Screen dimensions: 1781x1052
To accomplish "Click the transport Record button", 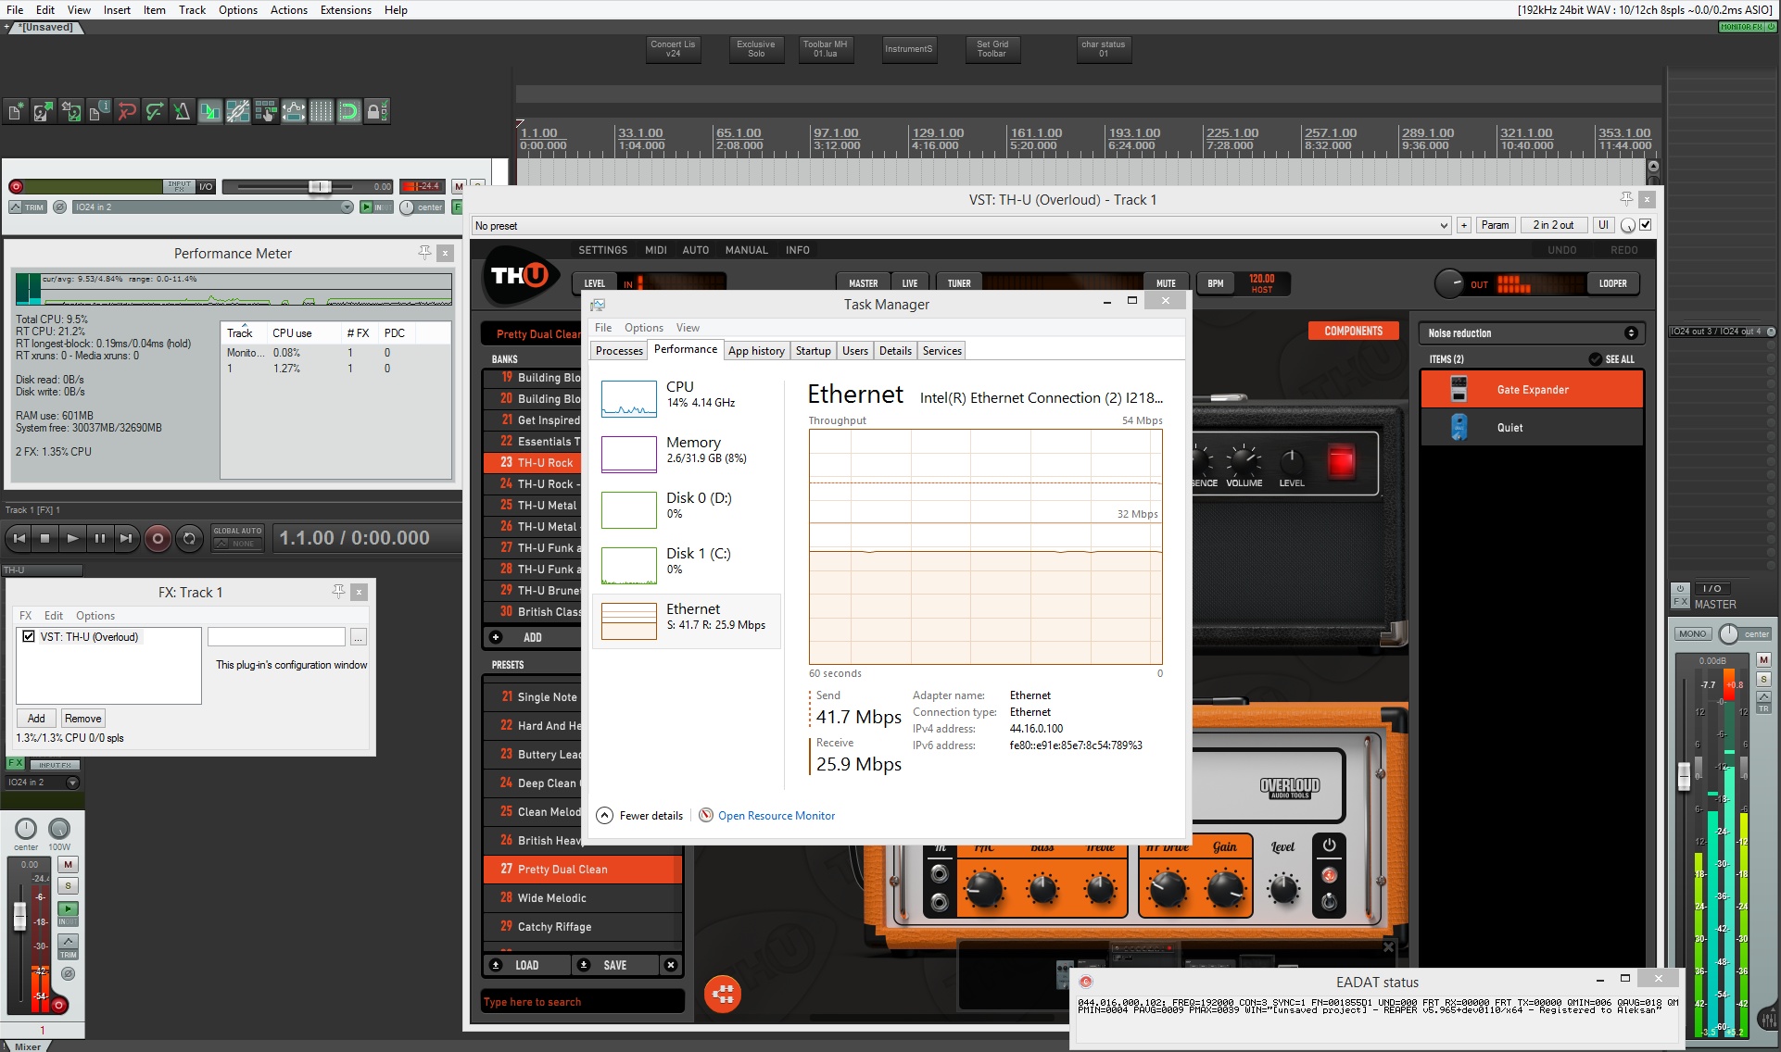I will point(158,538).
